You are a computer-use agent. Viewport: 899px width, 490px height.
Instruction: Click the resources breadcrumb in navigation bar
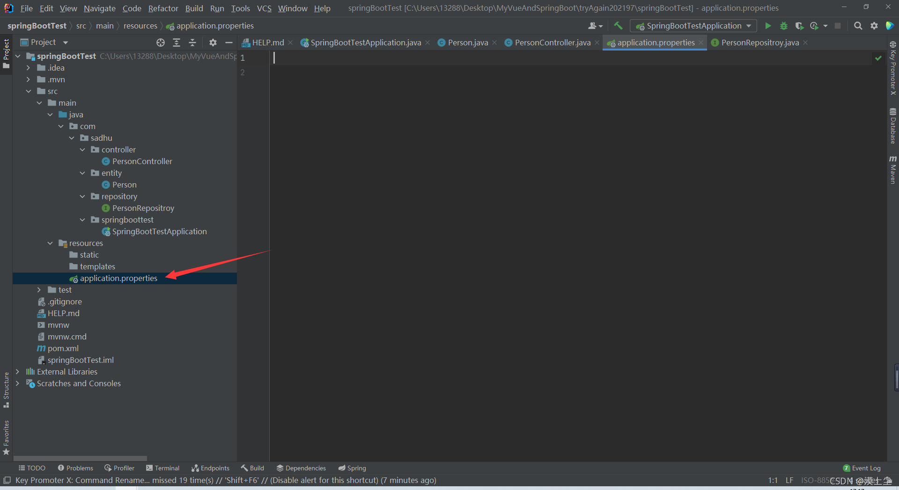(x=140, y=26)
